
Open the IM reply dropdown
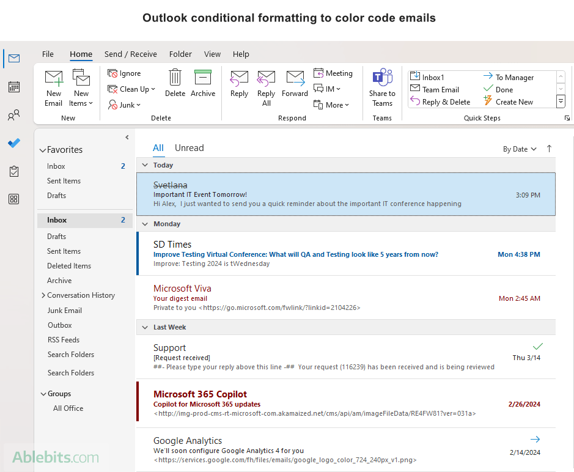click(x=327, y=89)
